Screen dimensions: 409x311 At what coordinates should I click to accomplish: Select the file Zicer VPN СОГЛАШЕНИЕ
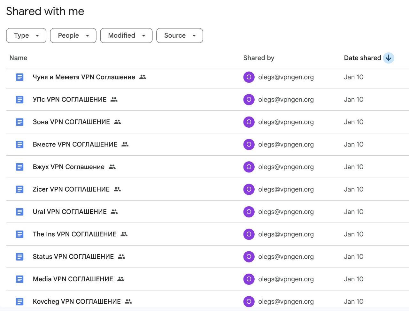(71, 189)
